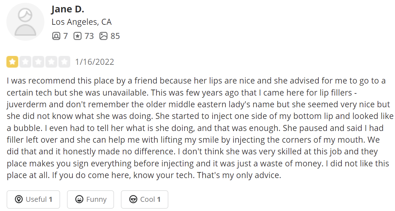This screenshot has height=211, width=395.
Task: Click the third gray rating star
Action: click(x=38, y=62)
